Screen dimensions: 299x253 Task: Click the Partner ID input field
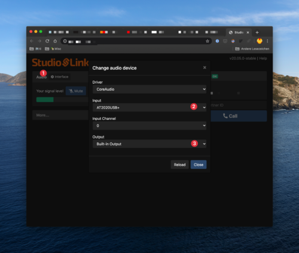coord(239,105)
